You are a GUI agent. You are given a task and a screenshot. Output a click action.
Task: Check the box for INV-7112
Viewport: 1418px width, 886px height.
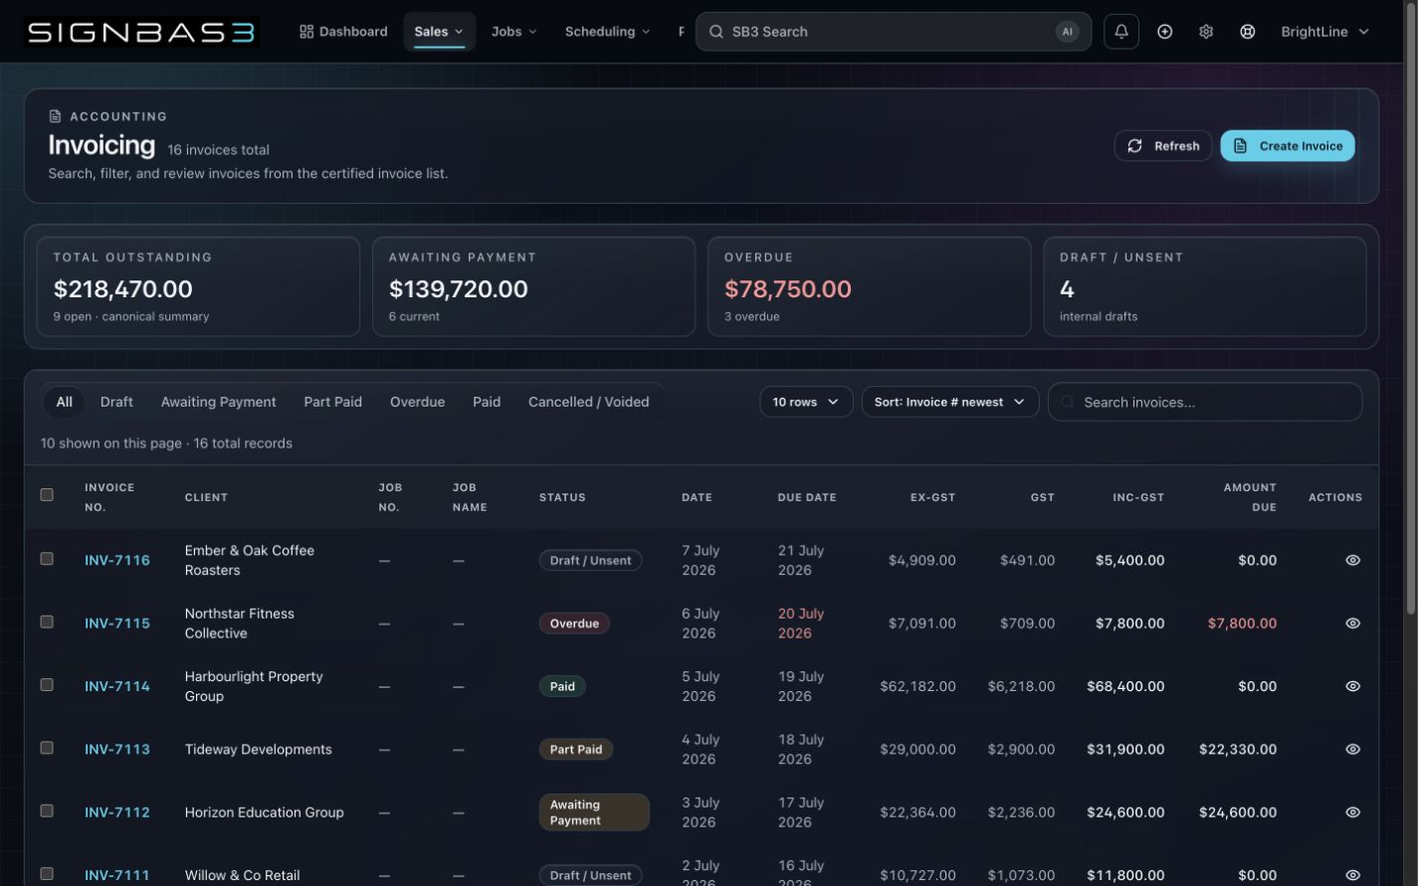(47, 811)
